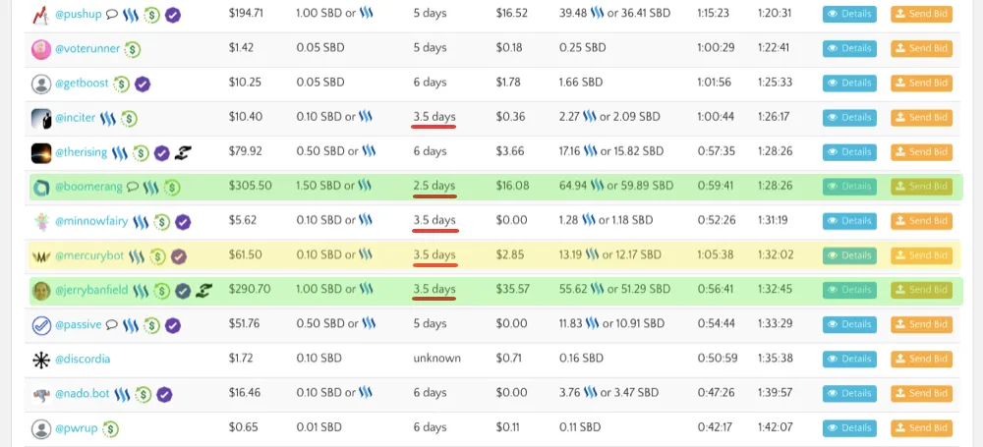Screen dimensions: 983x447
Task: Click the purple verified badge beside @getboost
Action: 143,84
